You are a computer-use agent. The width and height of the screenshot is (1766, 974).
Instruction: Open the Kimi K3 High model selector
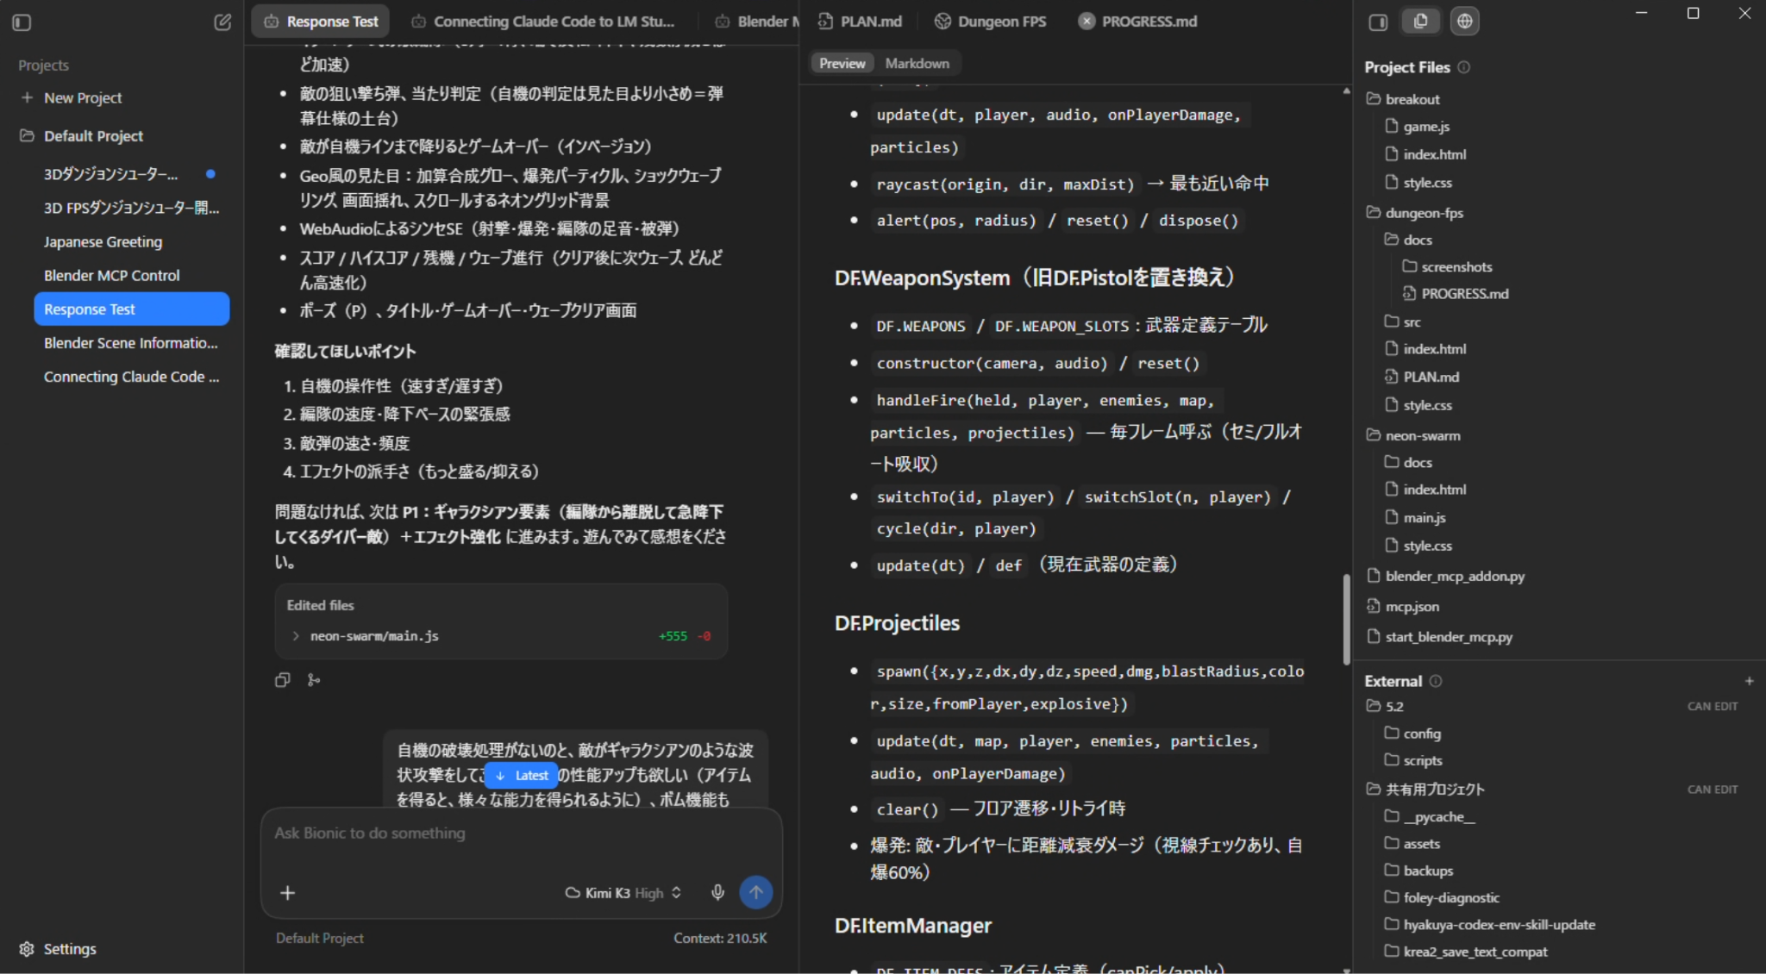click(623, 893)
